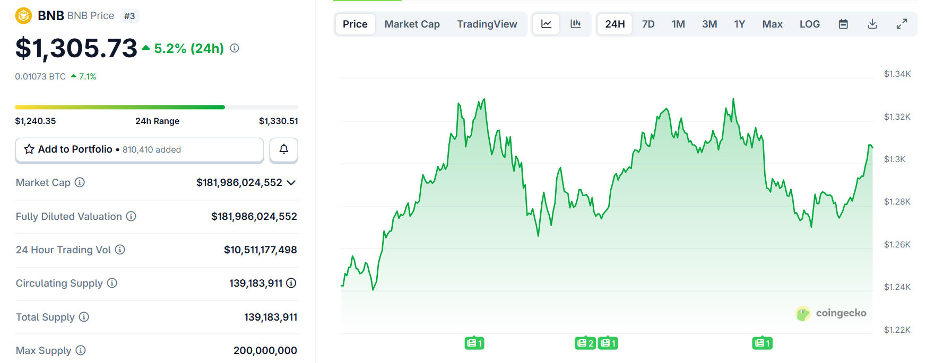Viewport: 926px width, 363px height.
Task: Open info icon beside Circulating Supply label
Action: (x=112, y=283)
